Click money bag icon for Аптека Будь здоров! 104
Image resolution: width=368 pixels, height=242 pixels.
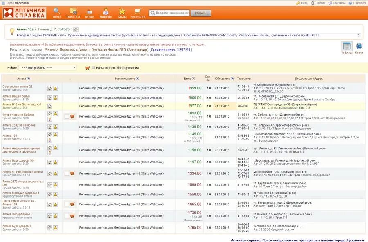(x=55, y=162)
